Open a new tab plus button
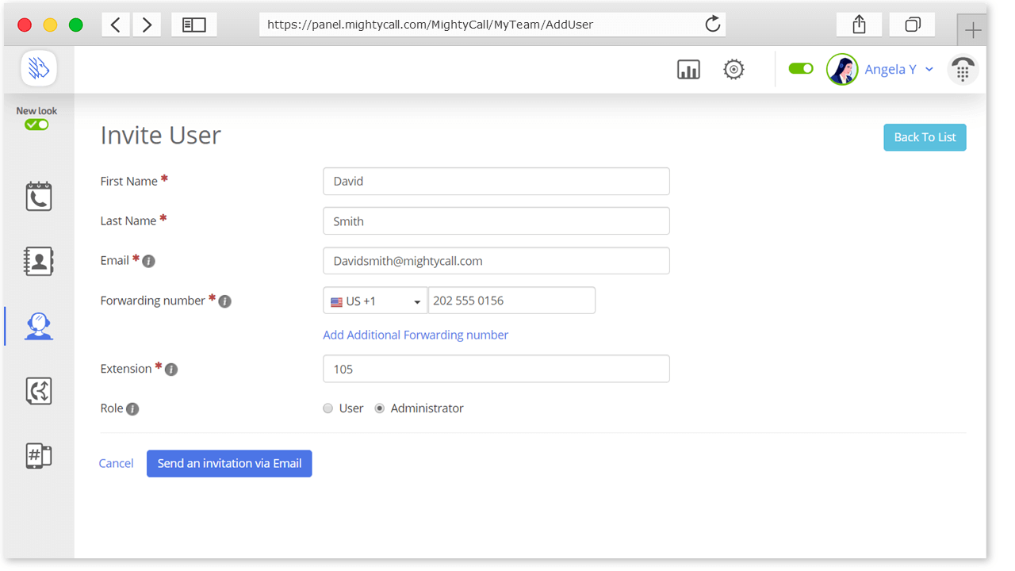Image resolution: width=1015 pixels, height=571 pixels. (x=972, y=30)
